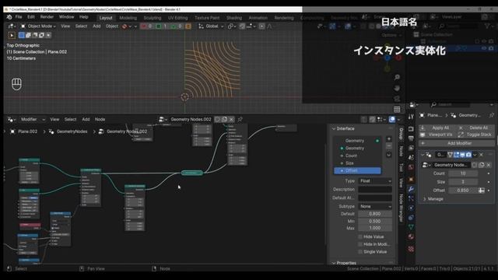Select the Size interface socket

pyautogui.click(x=357, y=163)
